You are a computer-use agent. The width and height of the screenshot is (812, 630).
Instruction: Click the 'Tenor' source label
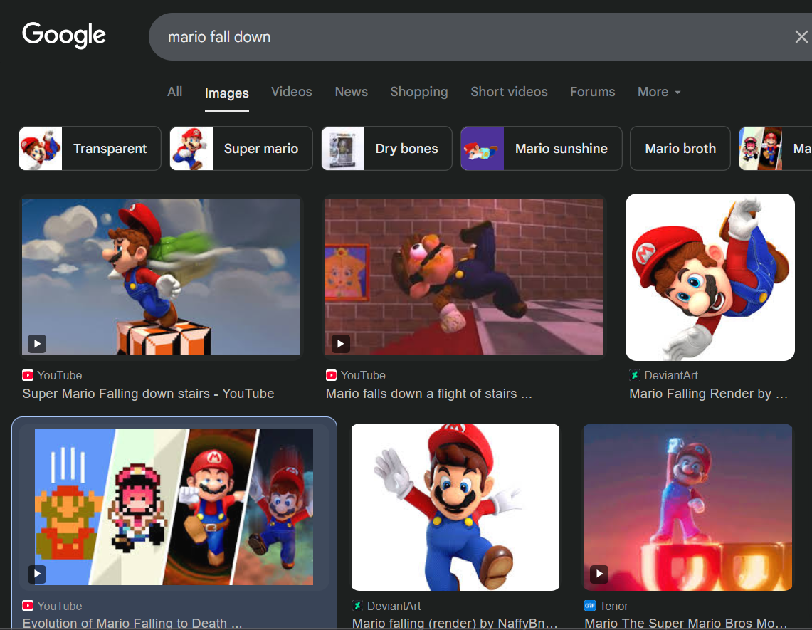click(x=613, y=606)
